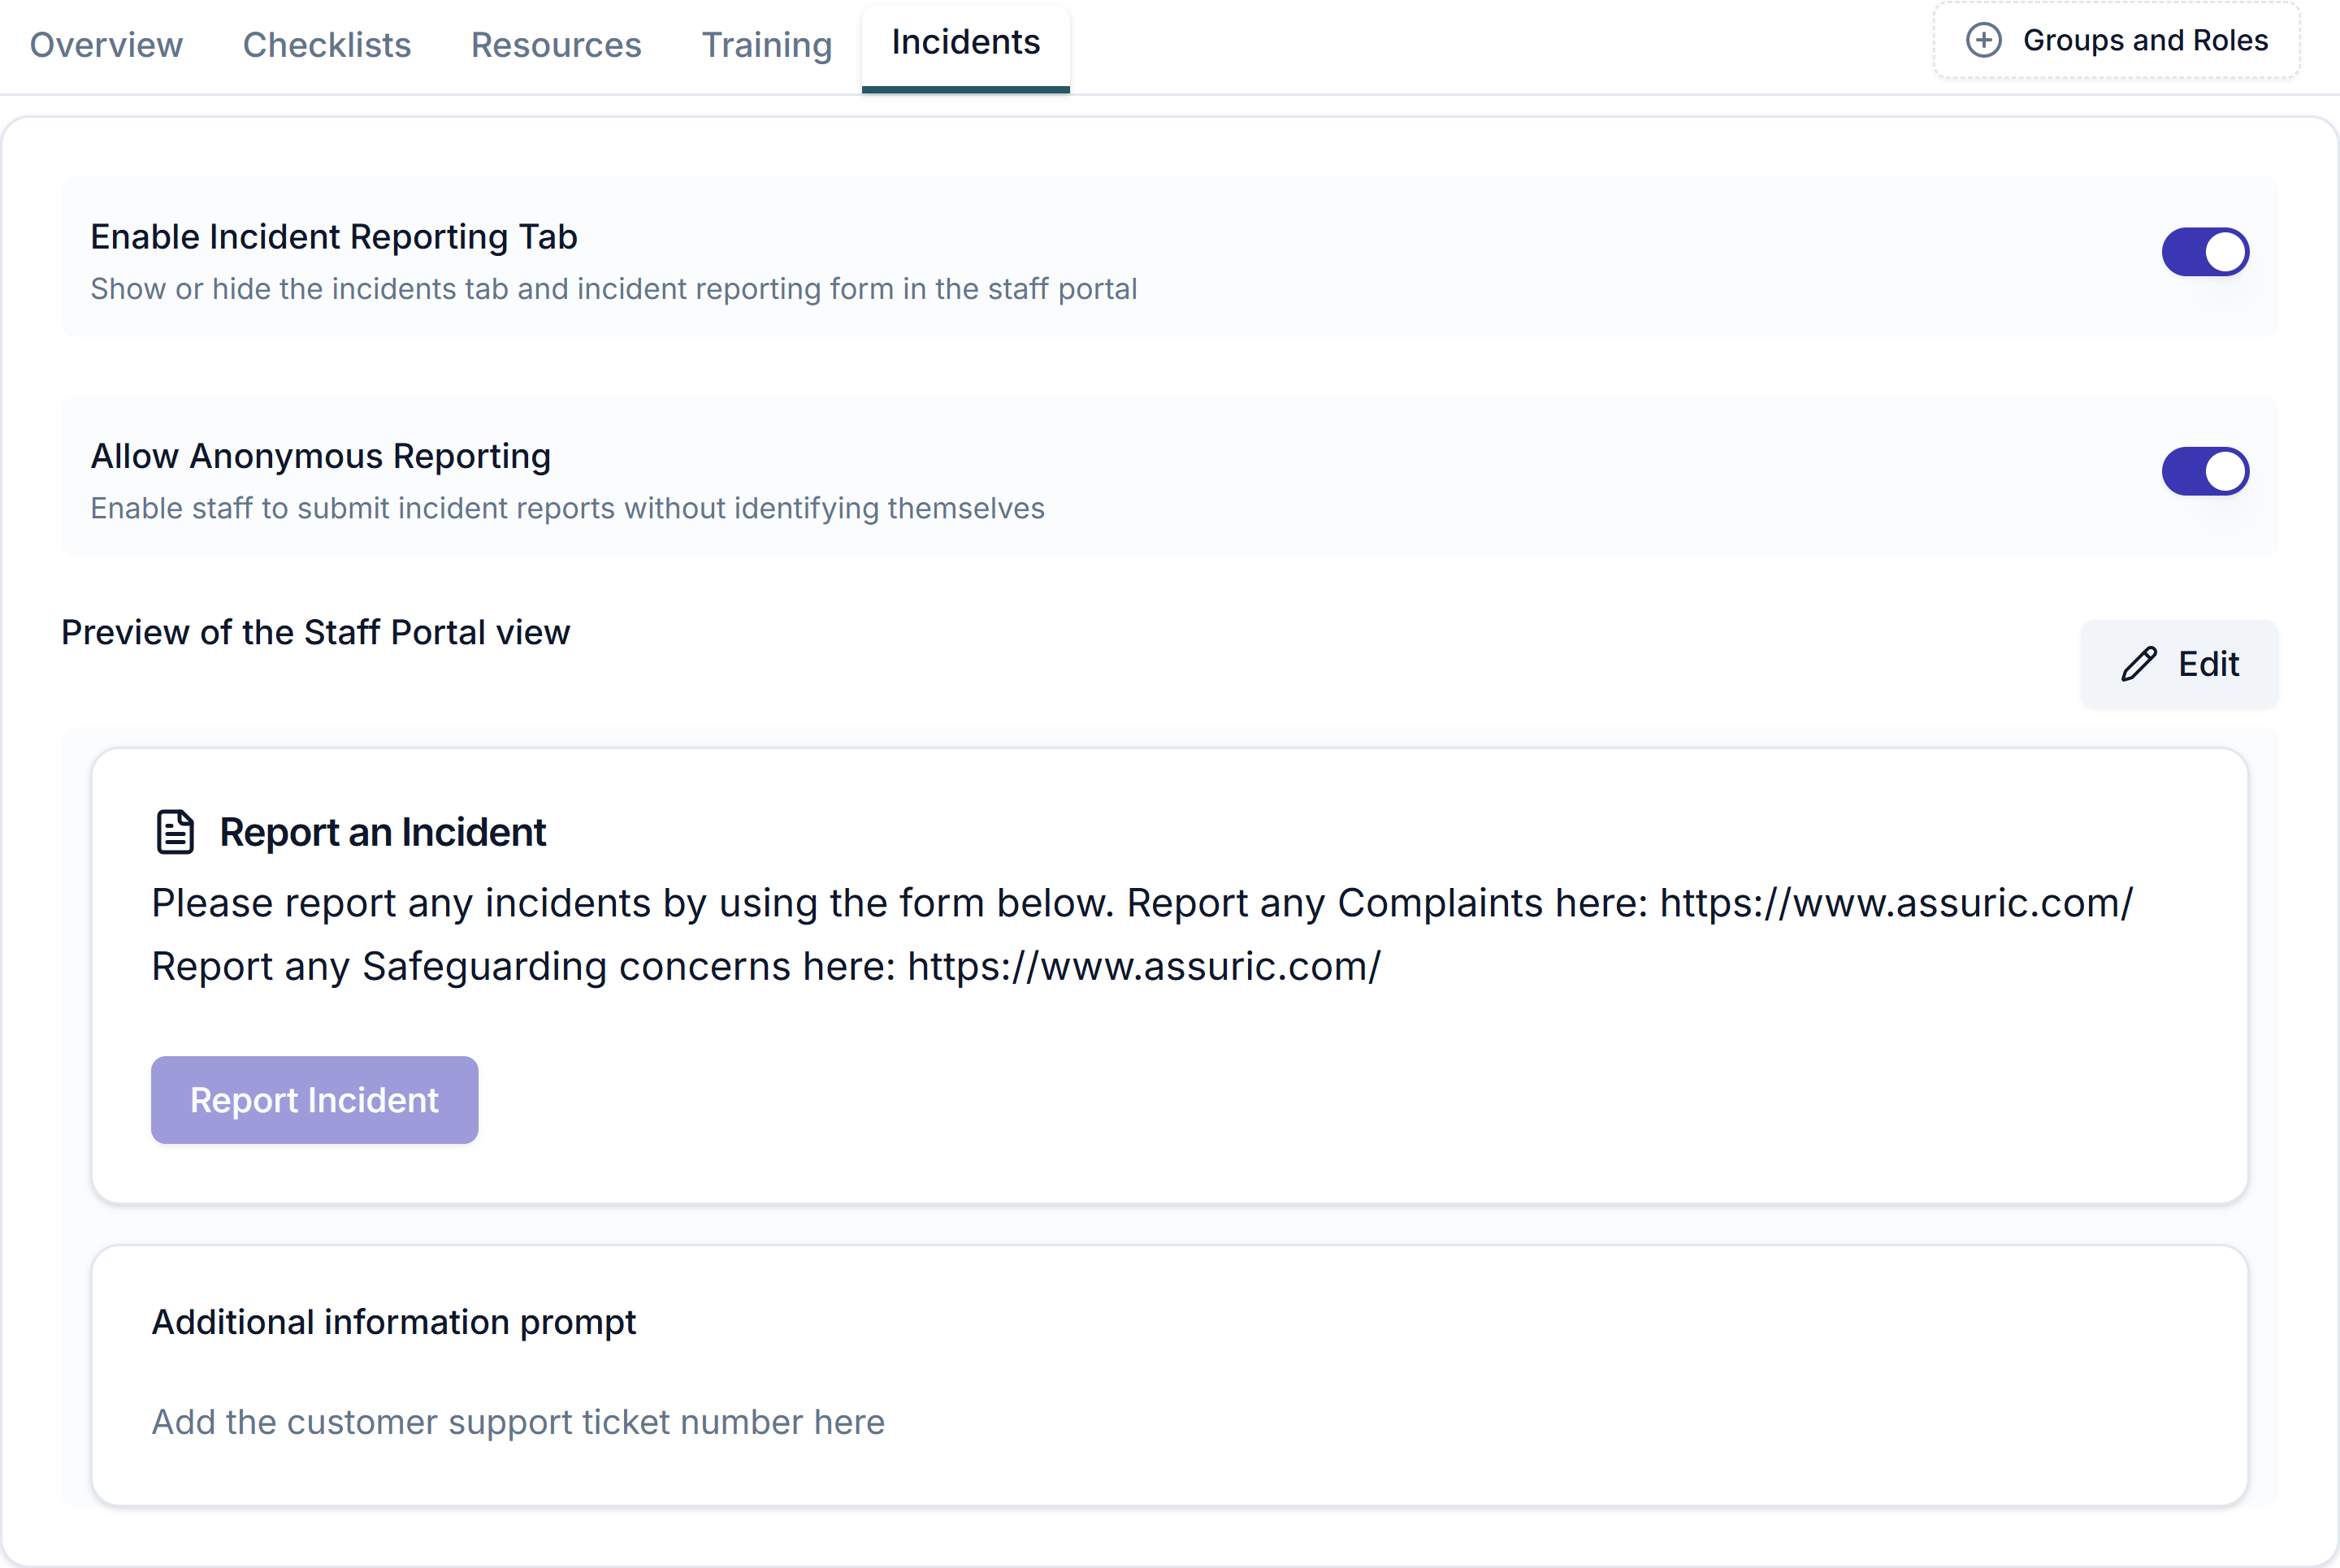This screenshot has height=1568, width=2340.
Task: Click the Allow Anonymous Reporting label
Action: [x=320, y=456]
